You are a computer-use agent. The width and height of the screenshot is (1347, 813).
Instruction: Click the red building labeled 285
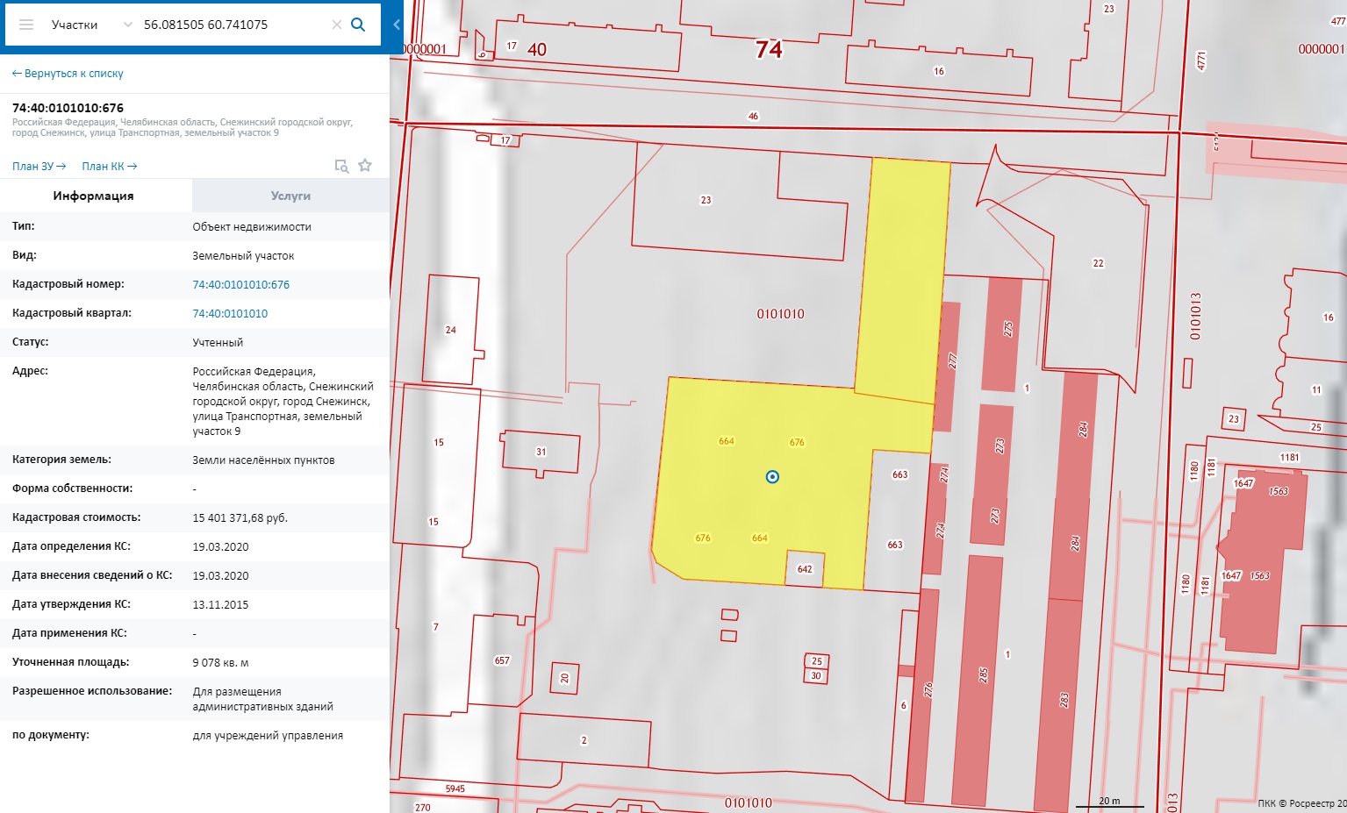pyautogui.click(x=983, y=675)
